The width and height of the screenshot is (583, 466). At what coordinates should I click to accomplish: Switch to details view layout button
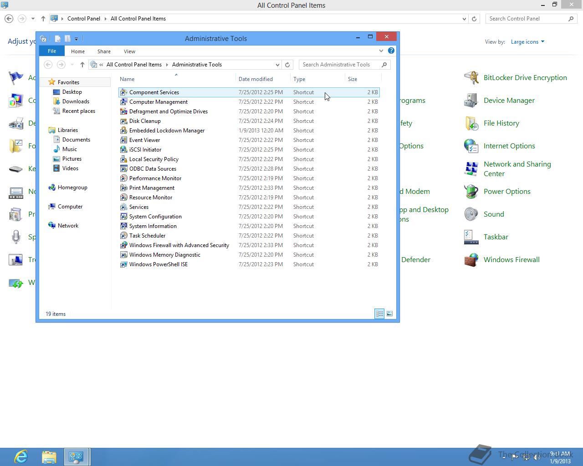pyautogui.click(x=379, y=314)
